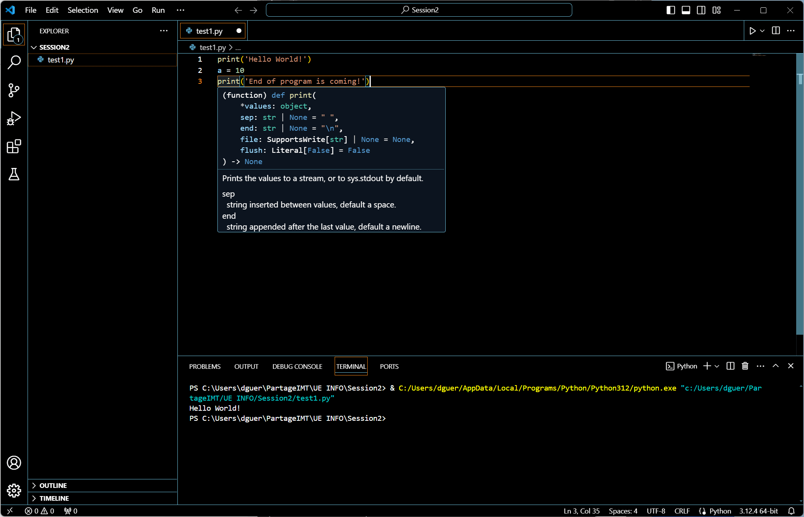Viewport: 804px width, 517px height.
Task: Open the Manage gear settings icon
Action: tap(14, 491)
